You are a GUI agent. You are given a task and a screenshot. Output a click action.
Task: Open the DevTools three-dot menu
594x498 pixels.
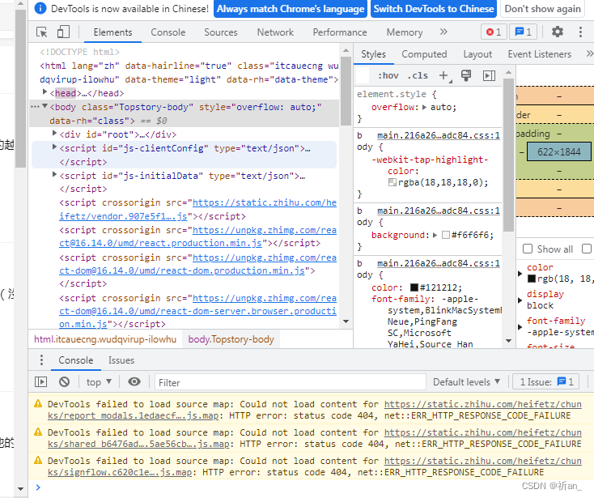coord(580,32)
